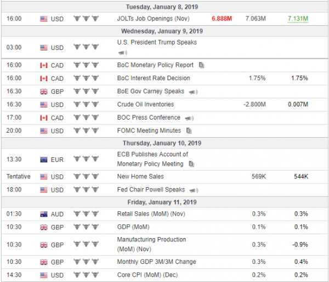The height and width of the screenshot is (282, 329).
Task: Select the Monthly GDP 3M/3M Change row
Action: coord(164,262)
